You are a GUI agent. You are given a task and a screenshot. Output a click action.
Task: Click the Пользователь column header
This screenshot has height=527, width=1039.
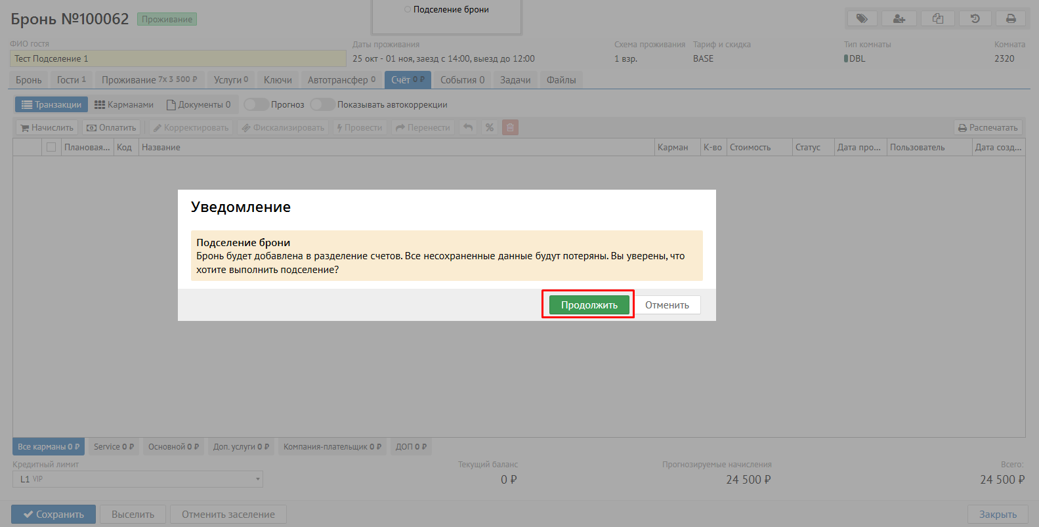929,147
